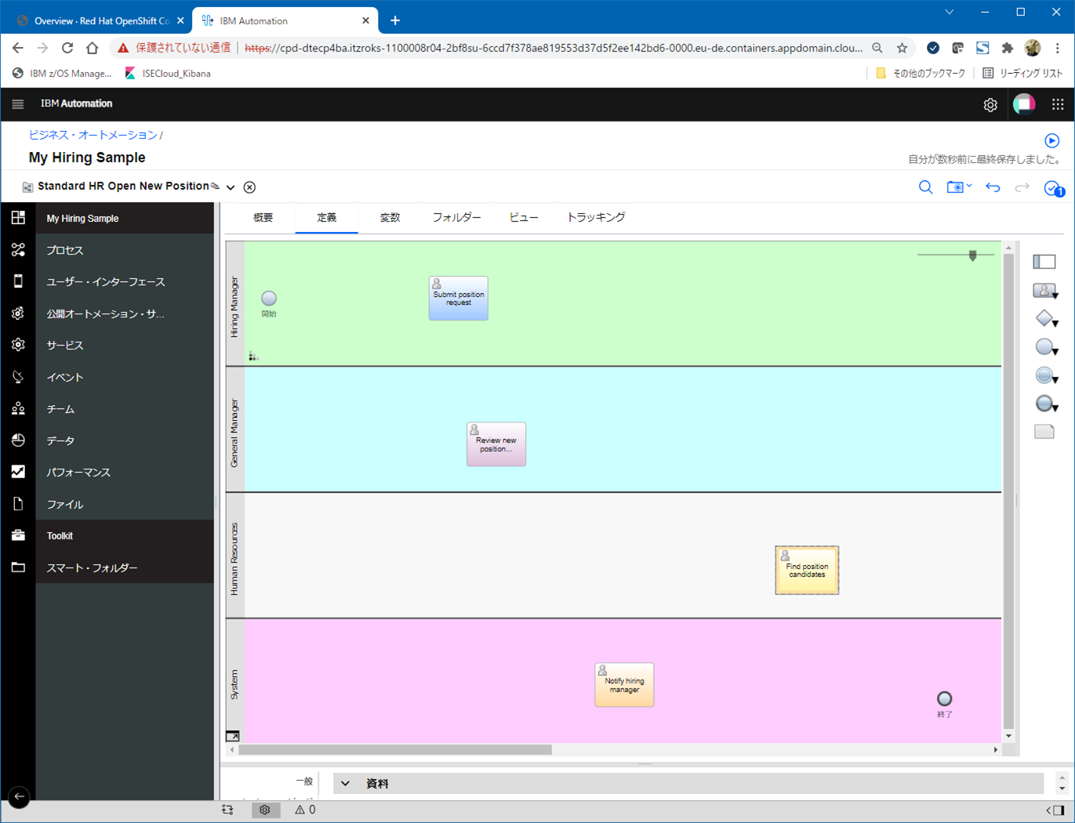Open the validation checkmark with badge
Screen dimensions: 1075x823
pos(1053,188)
